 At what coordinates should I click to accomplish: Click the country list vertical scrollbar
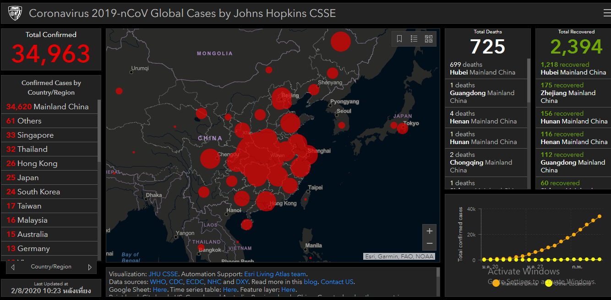coord(99,130)
